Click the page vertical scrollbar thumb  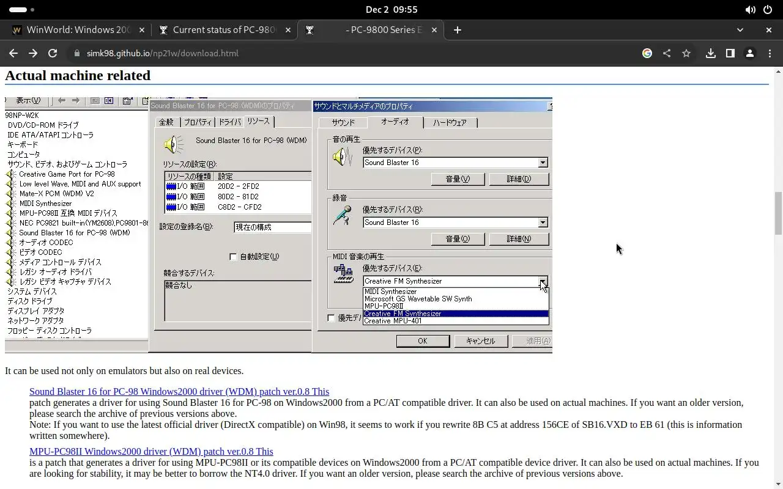(x=778, y=213)
